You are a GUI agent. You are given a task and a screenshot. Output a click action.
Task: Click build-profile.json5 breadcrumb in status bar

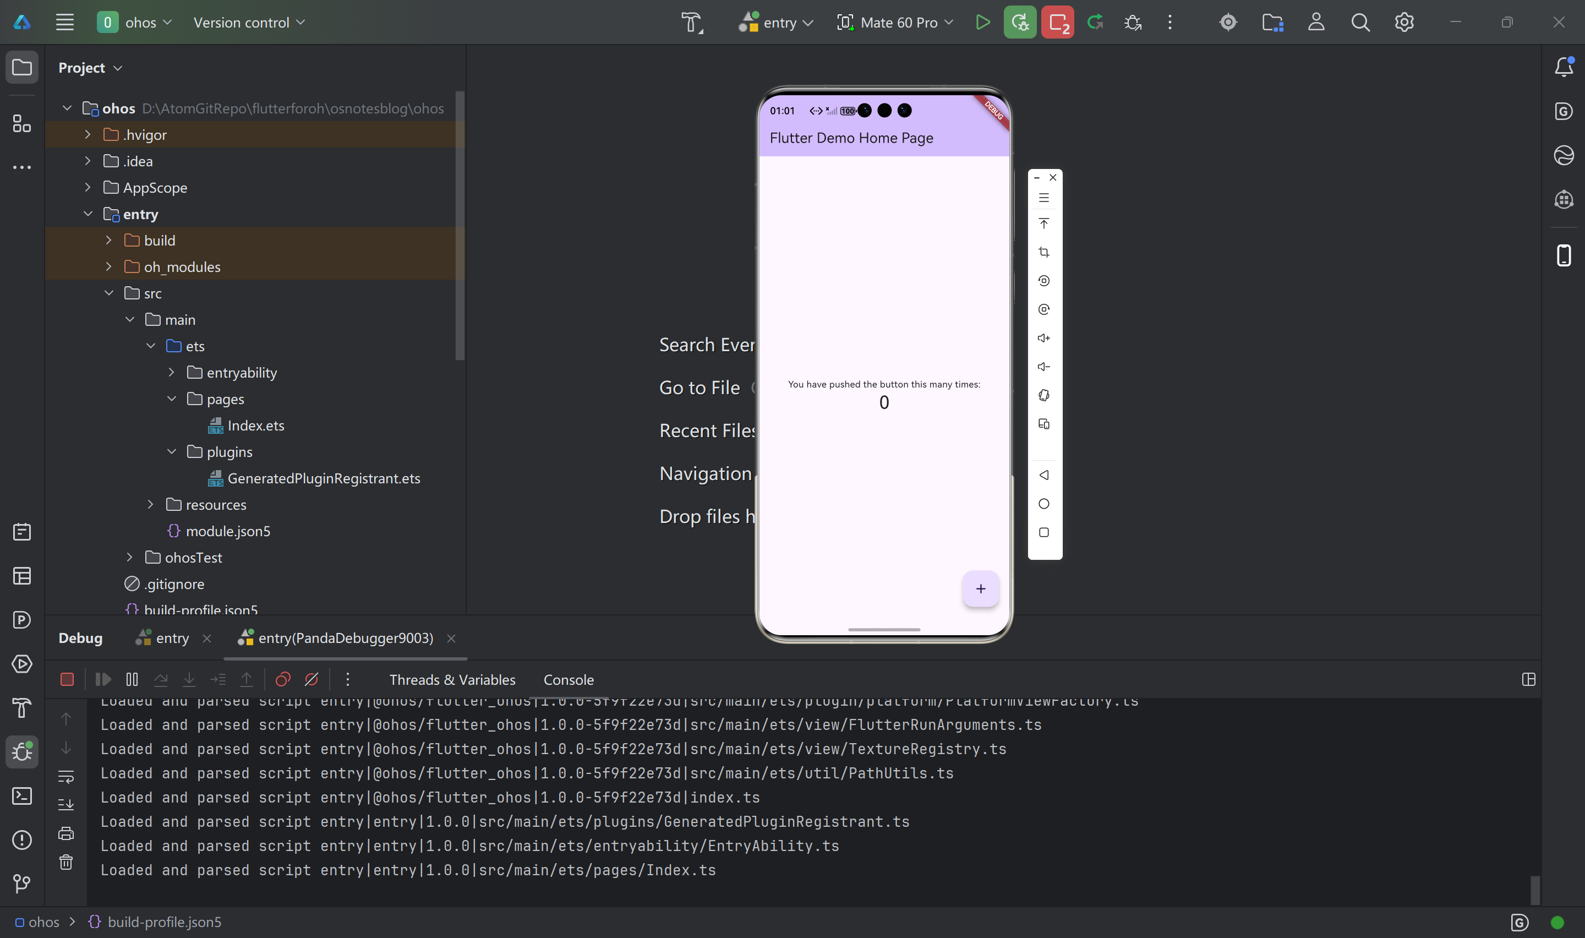[155, 922]
